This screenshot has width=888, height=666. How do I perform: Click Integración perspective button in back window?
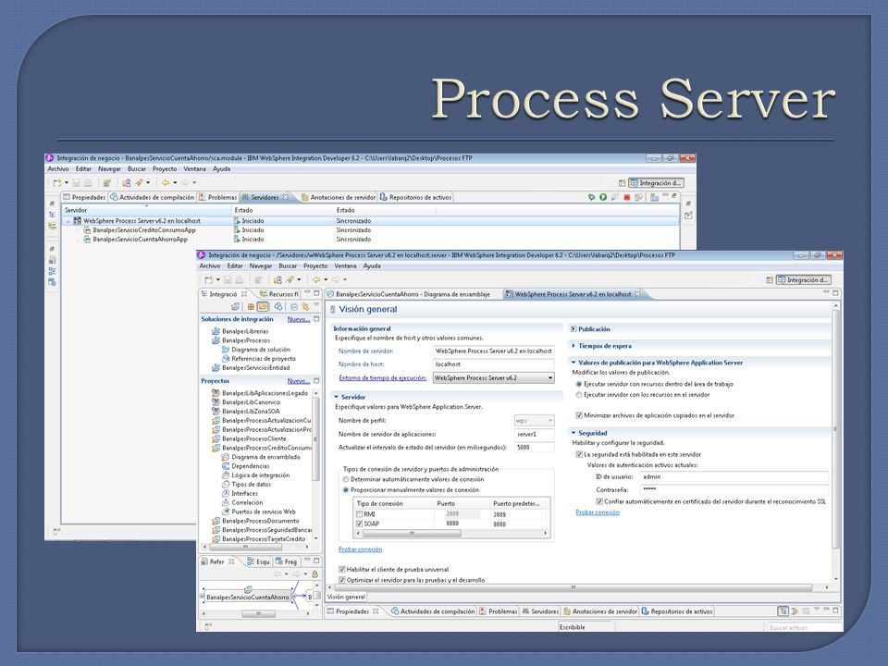click(x=656, y=183)
